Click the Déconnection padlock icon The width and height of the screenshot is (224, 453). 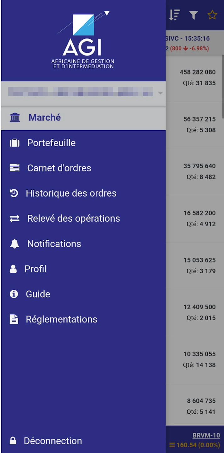[x=13, y=441]
